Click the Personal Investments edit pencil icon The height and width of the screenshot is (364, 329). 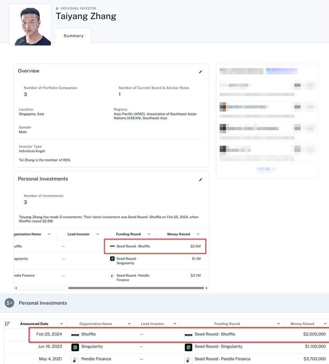[x=201, y=180]
